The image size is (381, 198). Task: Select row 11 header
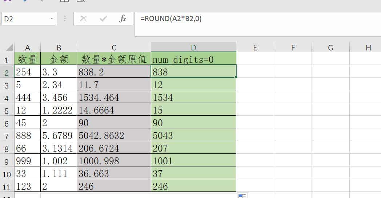click(x=7, y=185)
